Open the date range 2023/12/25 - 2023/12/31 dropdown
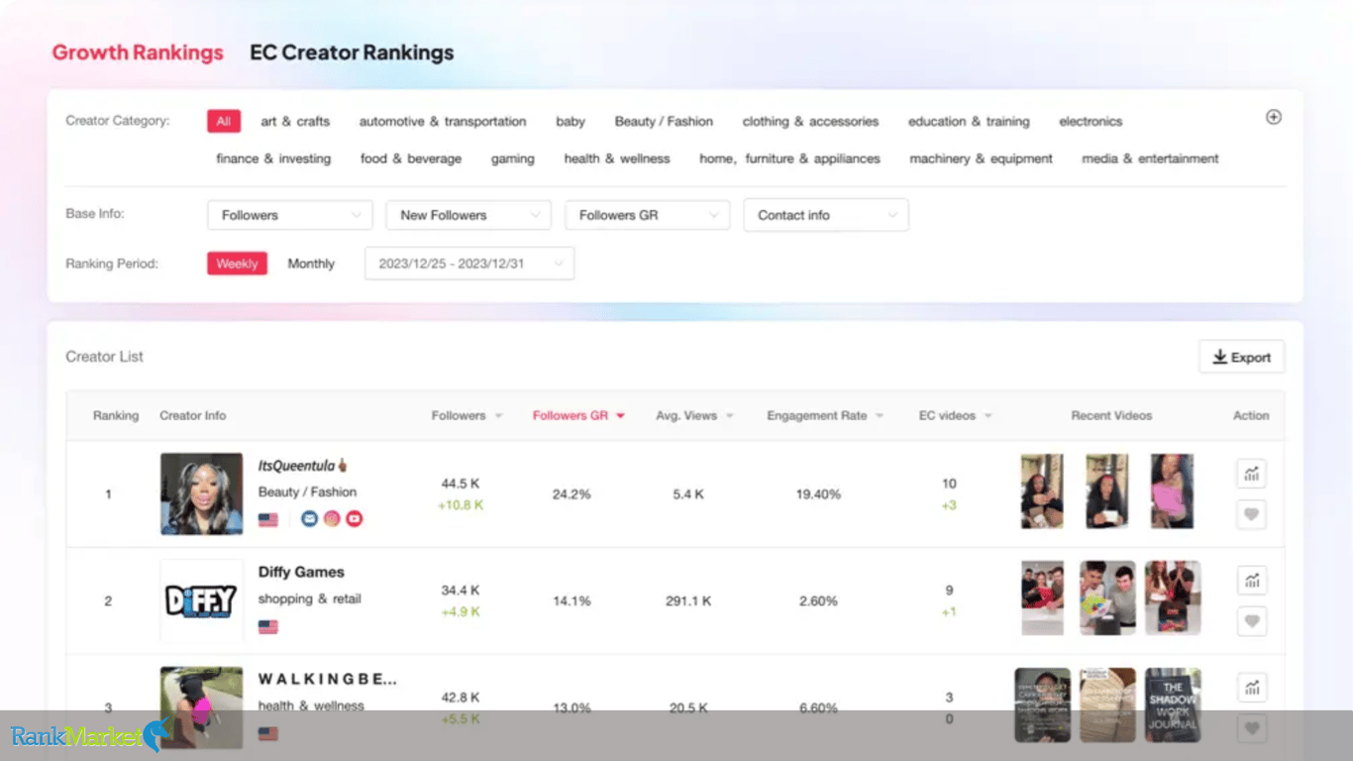 [x=469, y=264]
